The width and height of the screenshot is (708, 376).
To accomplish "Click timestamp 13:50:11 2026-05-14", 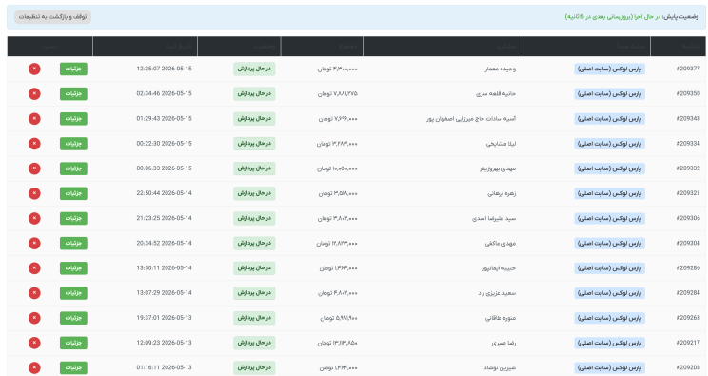I will (x=164, y=268).
